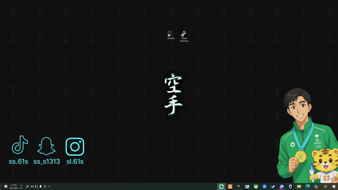Launch the Xbox app from taskbar

pyautogui.click(x=256, y=187)
